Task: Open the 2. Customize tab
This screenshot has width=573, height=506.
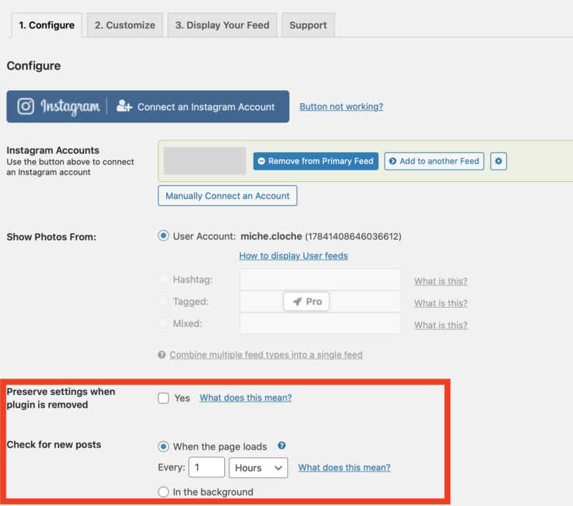Action: point(125,25)
